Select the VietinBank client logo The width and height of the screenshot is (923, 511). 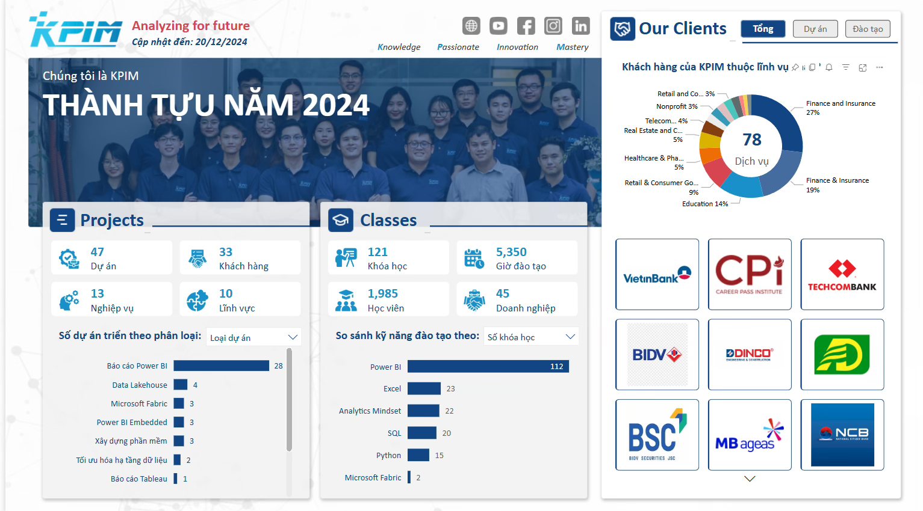tap(657, 274)
